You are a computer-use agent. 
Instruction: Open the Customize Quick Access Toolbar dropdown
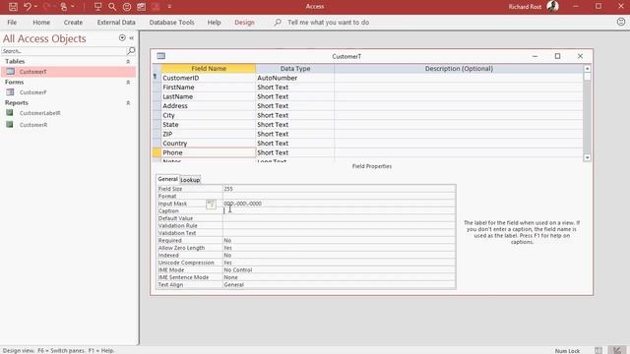pos(169,7)
